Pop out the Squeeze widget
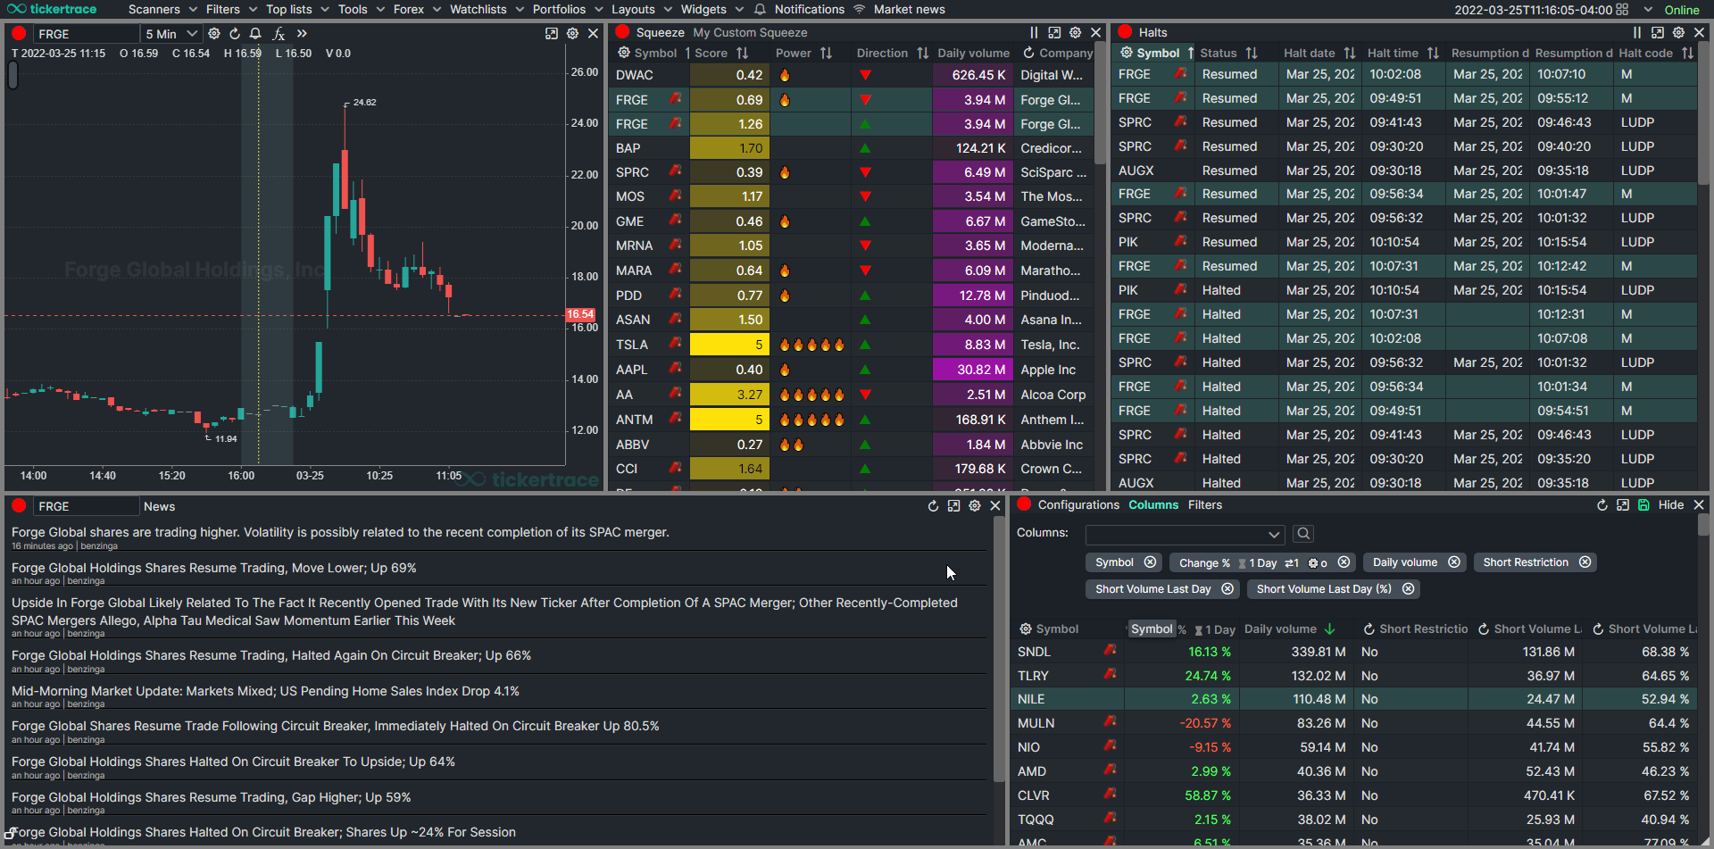1714x849 pixels. pos(1054,32)
